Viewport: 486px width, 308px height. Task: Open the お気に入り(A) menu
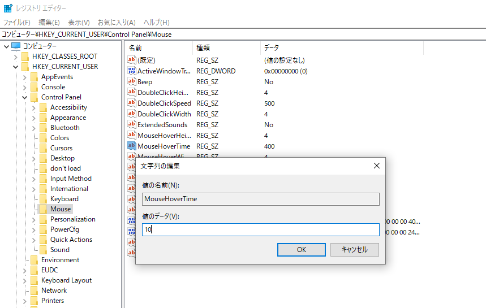pyautogui.click(x=117, y=22)
